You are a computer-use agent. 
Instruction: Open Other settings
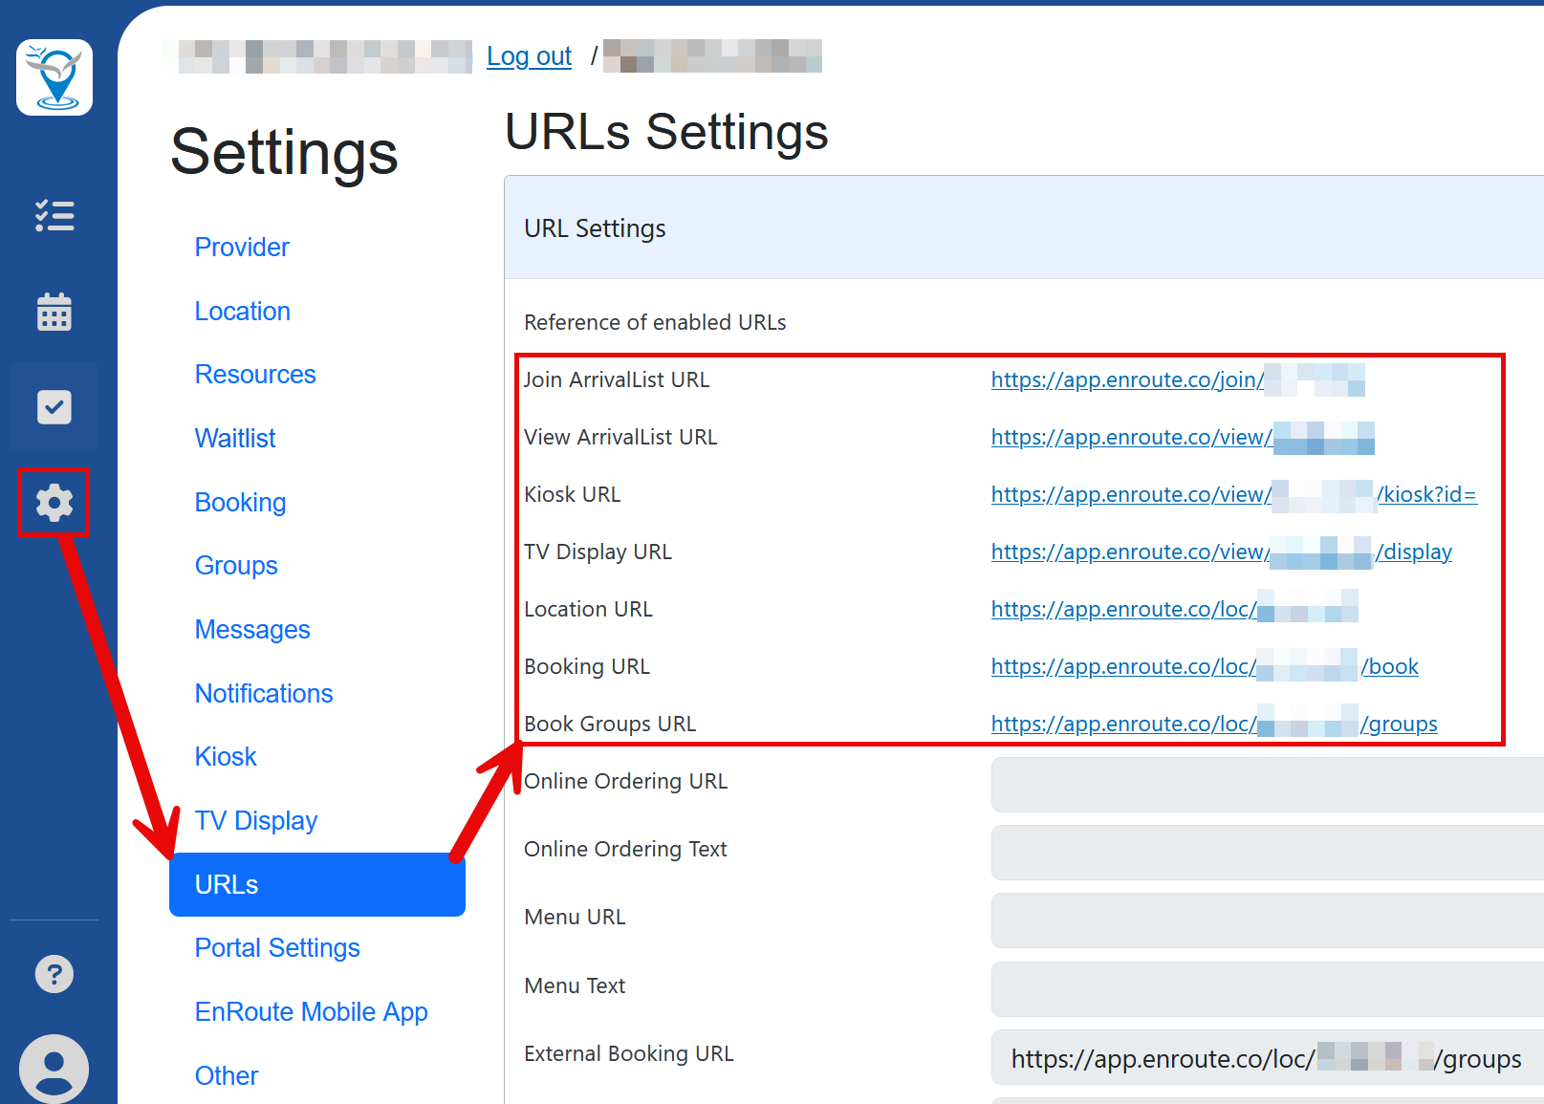click(x=227, y=1076)
